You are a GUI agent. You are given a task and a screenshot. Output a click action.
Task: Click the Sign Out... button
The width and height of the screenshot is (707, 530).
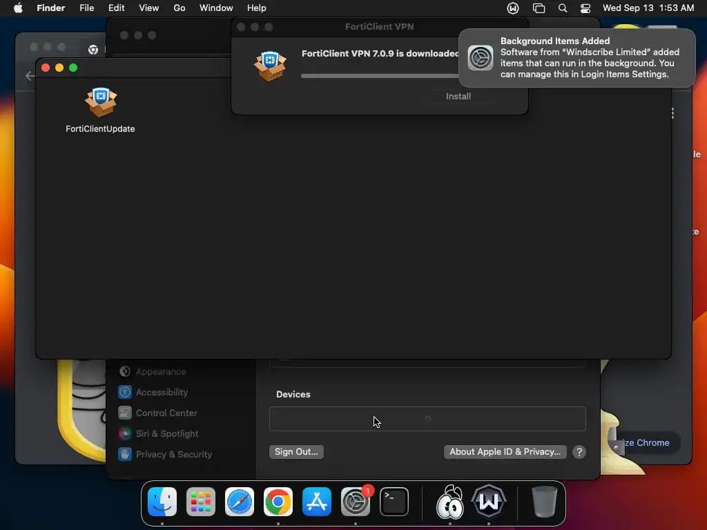pos(296,451)
